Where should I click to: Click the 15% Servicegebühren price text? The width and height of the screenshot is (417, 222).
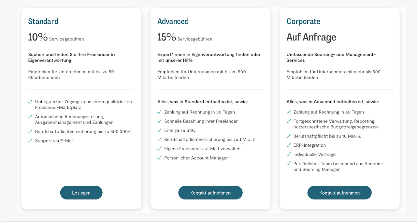click(x=185, y=37)
